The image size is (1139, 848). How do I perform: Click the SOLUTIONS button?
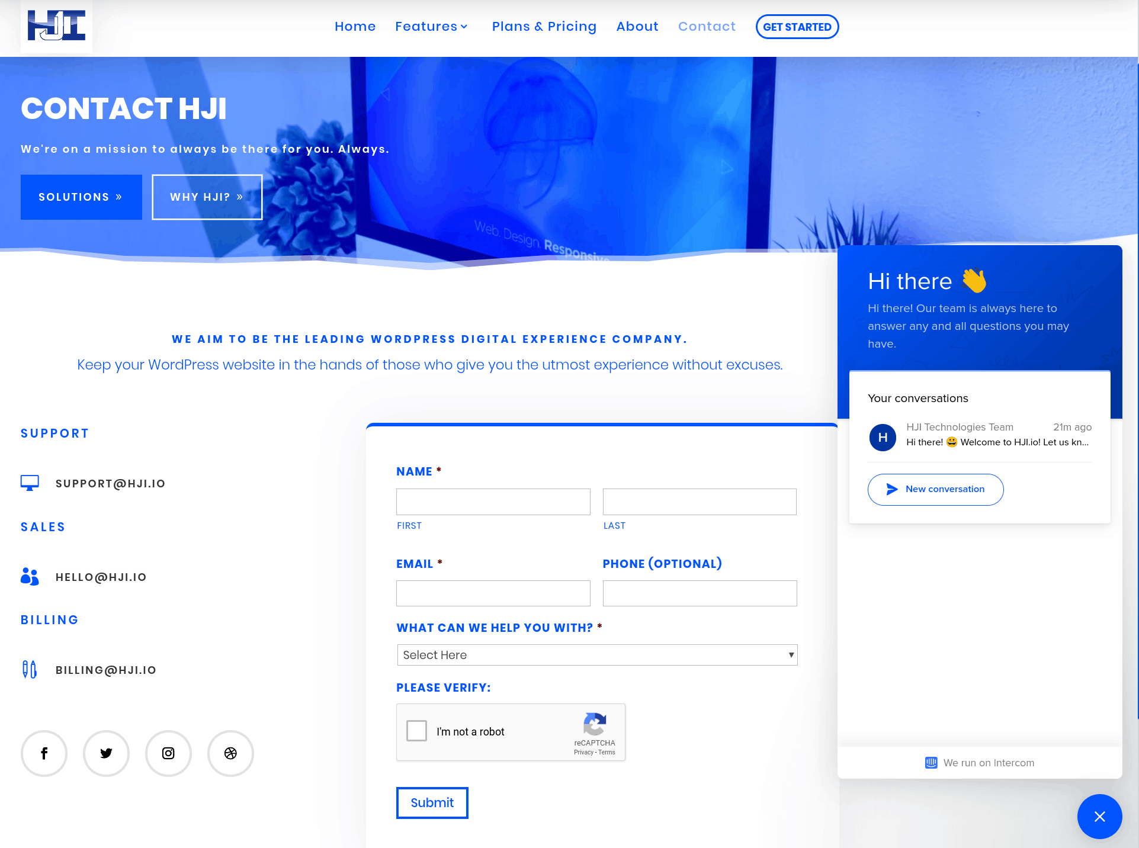(81, 196)
